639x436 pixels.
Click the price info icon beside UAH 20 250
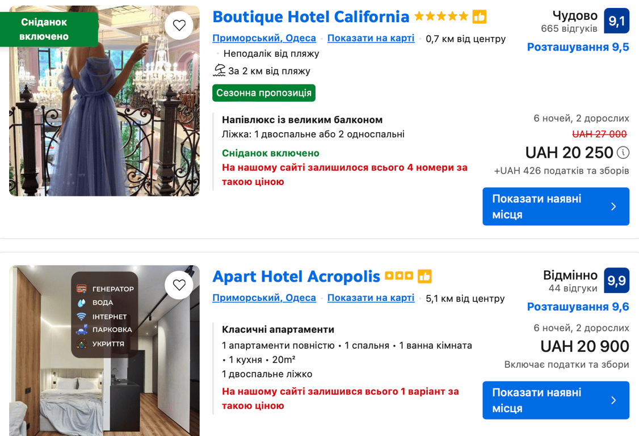click(623, 153)
